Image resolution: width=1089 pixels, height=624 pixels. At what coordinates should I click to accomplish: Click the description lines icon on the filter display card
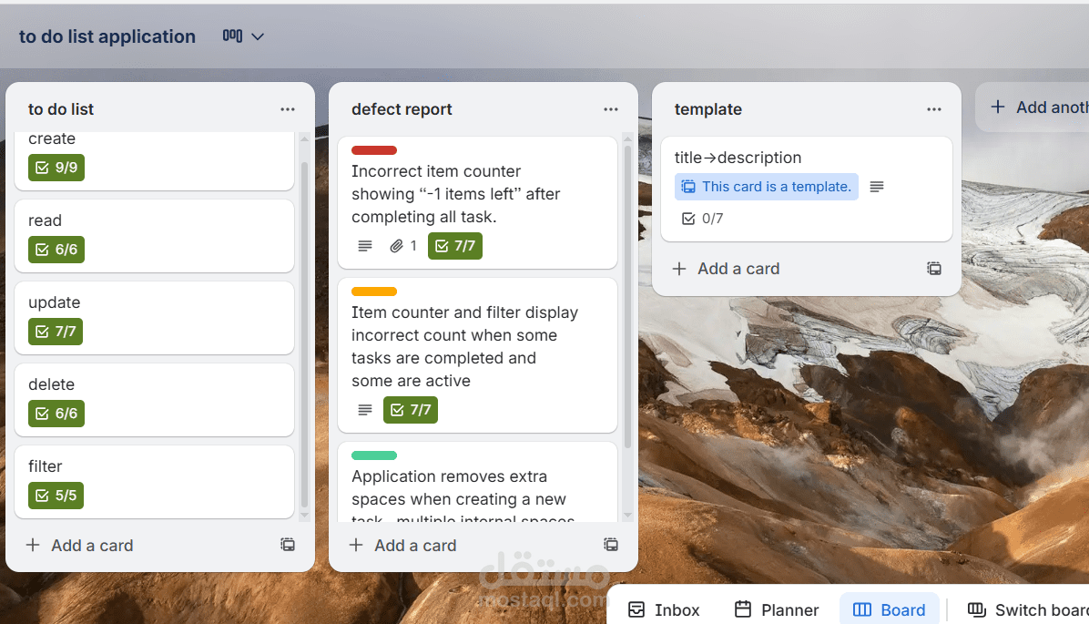365,410
